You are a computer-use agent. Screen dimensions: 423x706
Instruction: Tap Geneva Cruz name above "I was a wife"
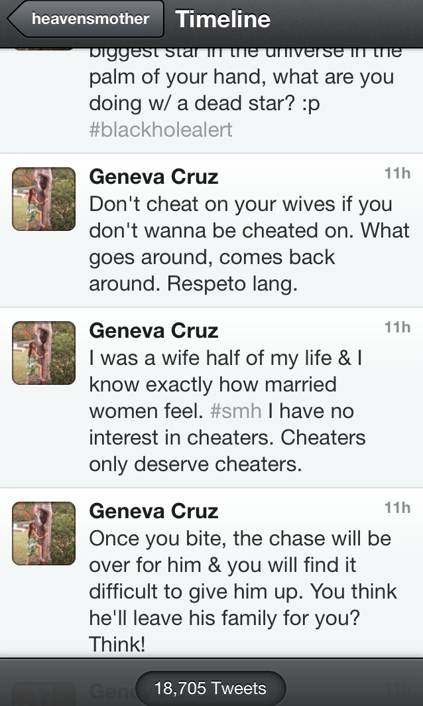pyautogui.click(x=154, y=330)
